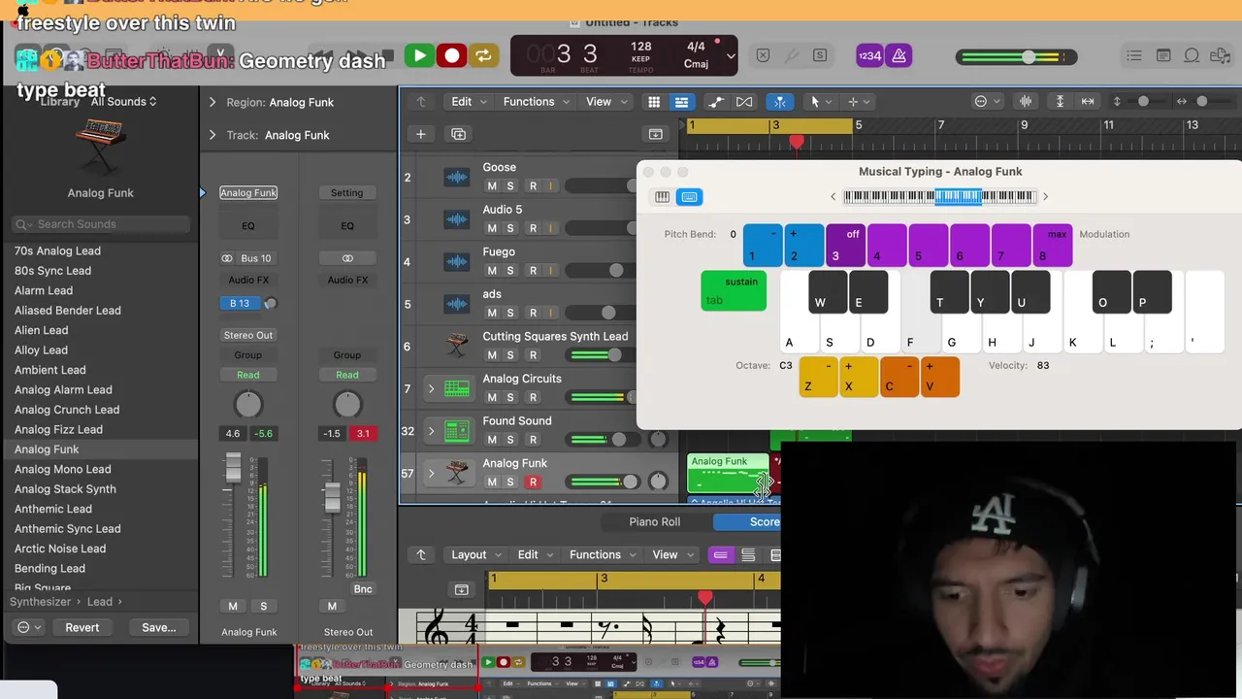Viewport: 1242px width, 699px height.
Task: Open the List Editors icon
Action: (1134, 56)
